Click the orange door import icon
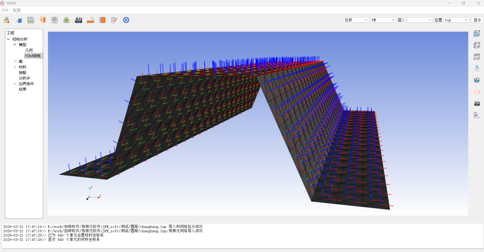The width and height of the screenshot is (484, 252). coord(43,20)
